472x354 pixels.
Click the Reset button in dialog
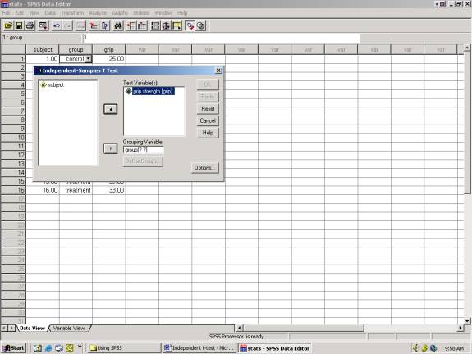click(208, 108)
